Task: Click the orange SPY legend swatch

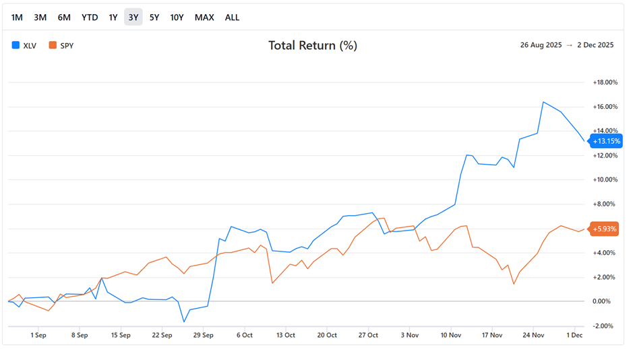Action: tap(53, 46)
